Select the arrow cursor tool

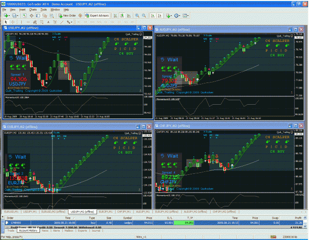[6, 22]
